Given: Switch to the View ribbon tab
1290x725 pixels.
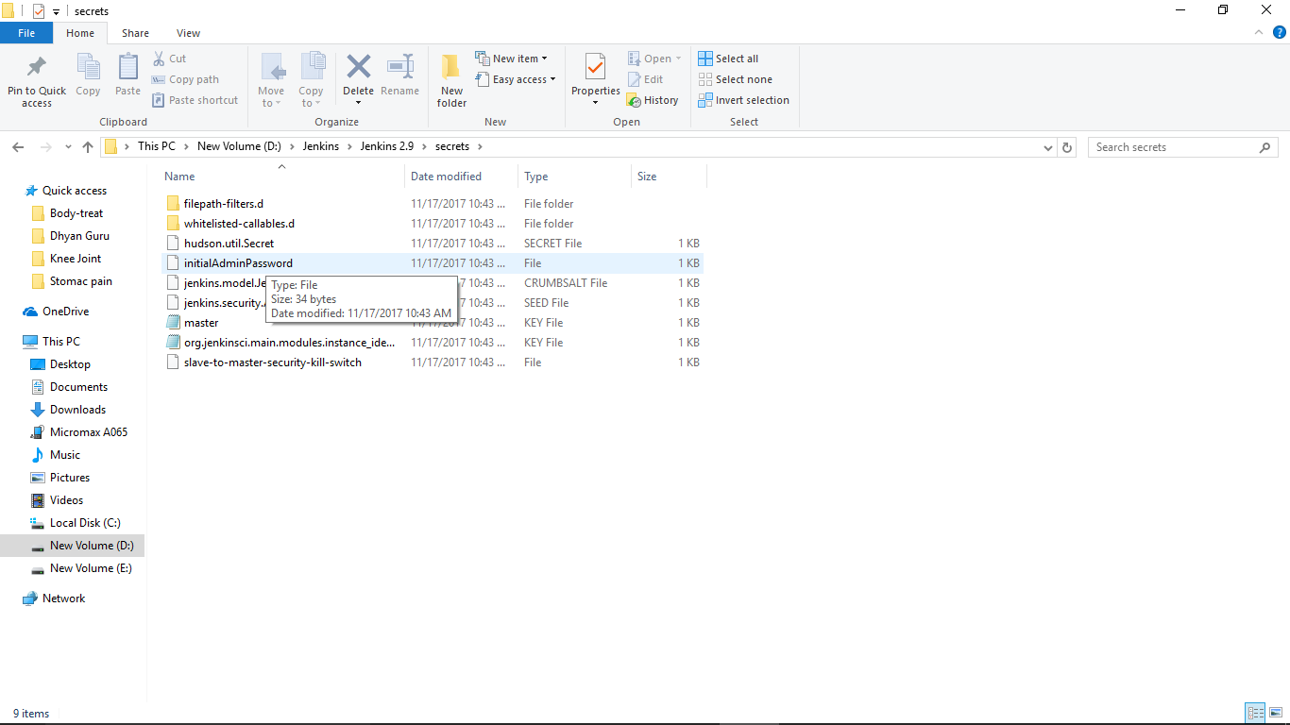Looking at the screenshot, I should coord(188,32).
